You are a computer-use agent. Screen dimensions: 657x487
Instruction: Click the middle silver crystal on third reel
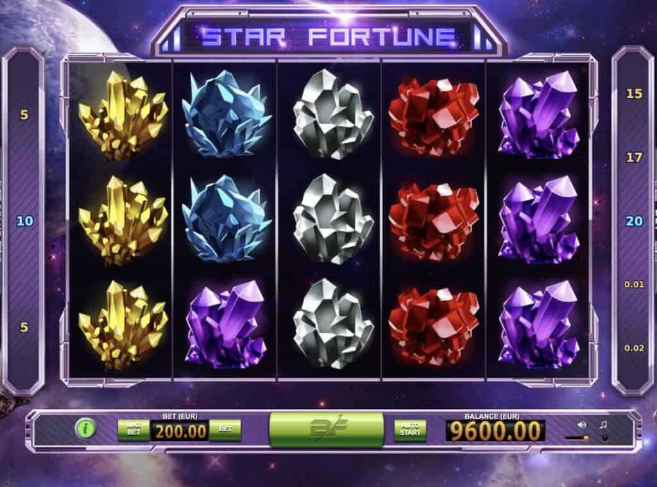[333, 219]
